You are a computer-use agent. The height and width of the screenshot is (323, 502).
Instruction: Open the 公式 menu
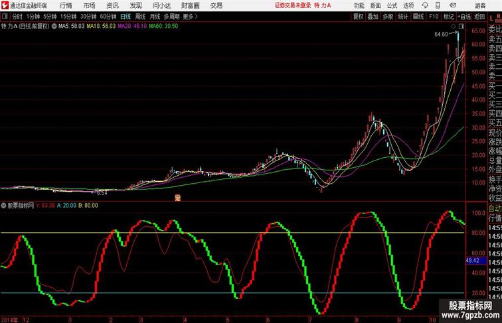(392, 5)
